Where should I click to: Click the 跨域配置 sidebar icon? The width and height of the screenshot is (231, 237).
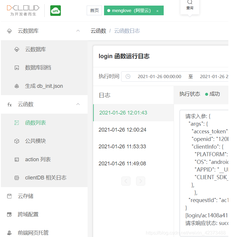point(10,214)
